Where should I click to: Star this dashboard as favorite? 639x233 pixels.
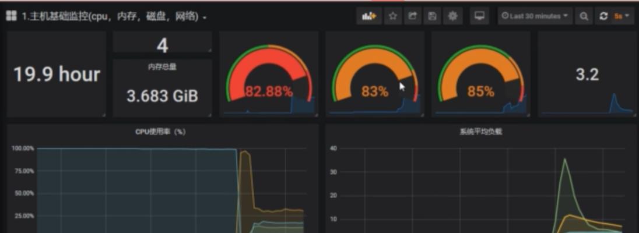pyautogui.click(x=393, y=16)
